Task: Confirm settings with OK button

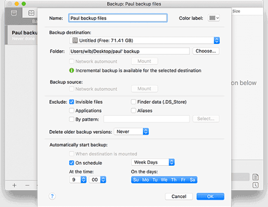Action: click(210, 197)
